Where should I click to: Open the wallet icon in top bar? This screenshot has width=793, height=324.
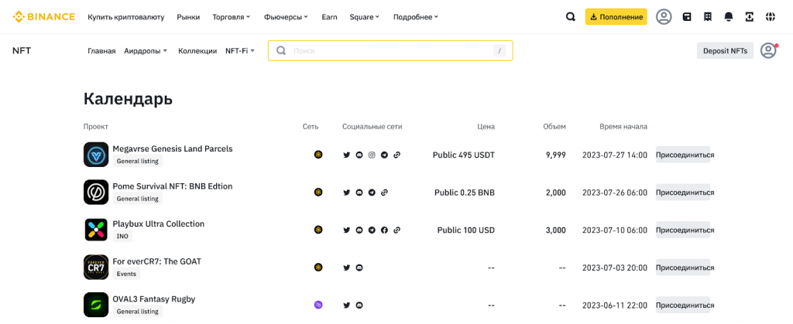click(686, 16)
